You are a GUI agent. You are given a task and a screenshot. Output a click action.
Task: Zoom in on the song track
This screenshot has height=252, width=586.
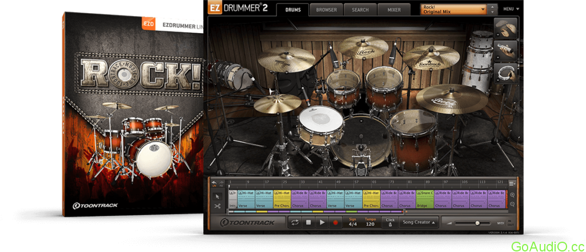click(512, 195)
